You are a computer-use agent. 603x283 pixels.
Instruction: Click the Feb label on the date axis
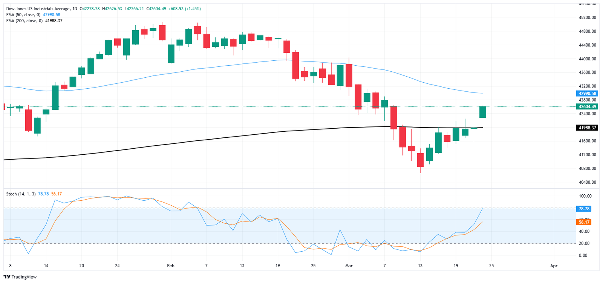pyautogui.click(x=171, y=266)
